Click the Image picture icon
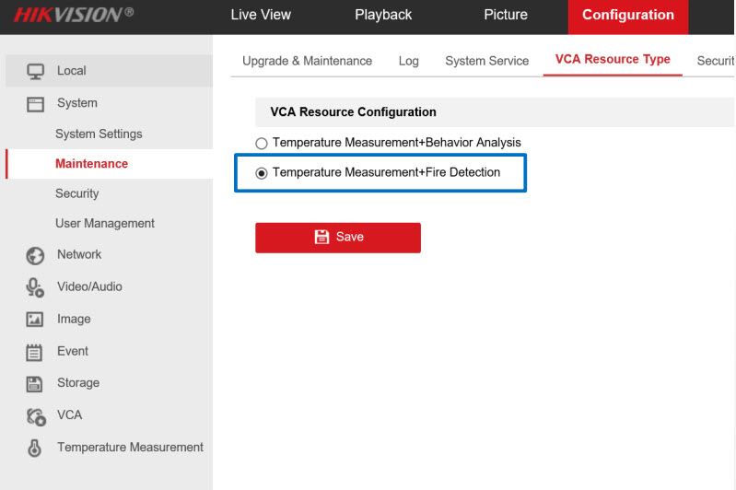This screenshot has height=490, width=736. [x=35, y=320]
